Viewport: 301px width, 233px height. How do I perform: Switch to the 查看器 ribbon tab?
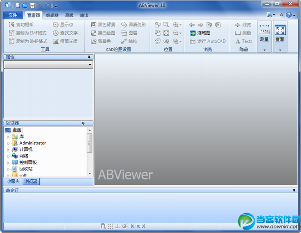[x=33, y=15]
